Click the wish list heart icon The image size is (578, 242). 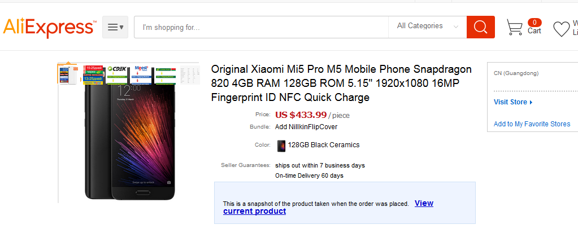point(561,29)
